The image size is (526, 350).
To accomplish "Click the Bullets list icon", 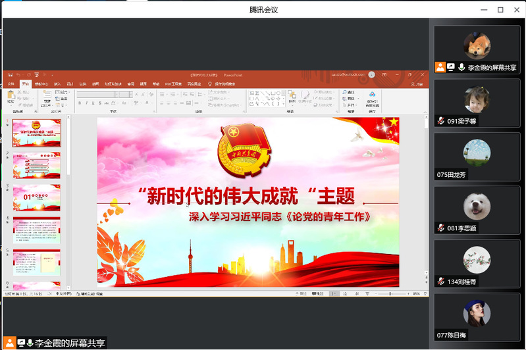I will point(163,95).
